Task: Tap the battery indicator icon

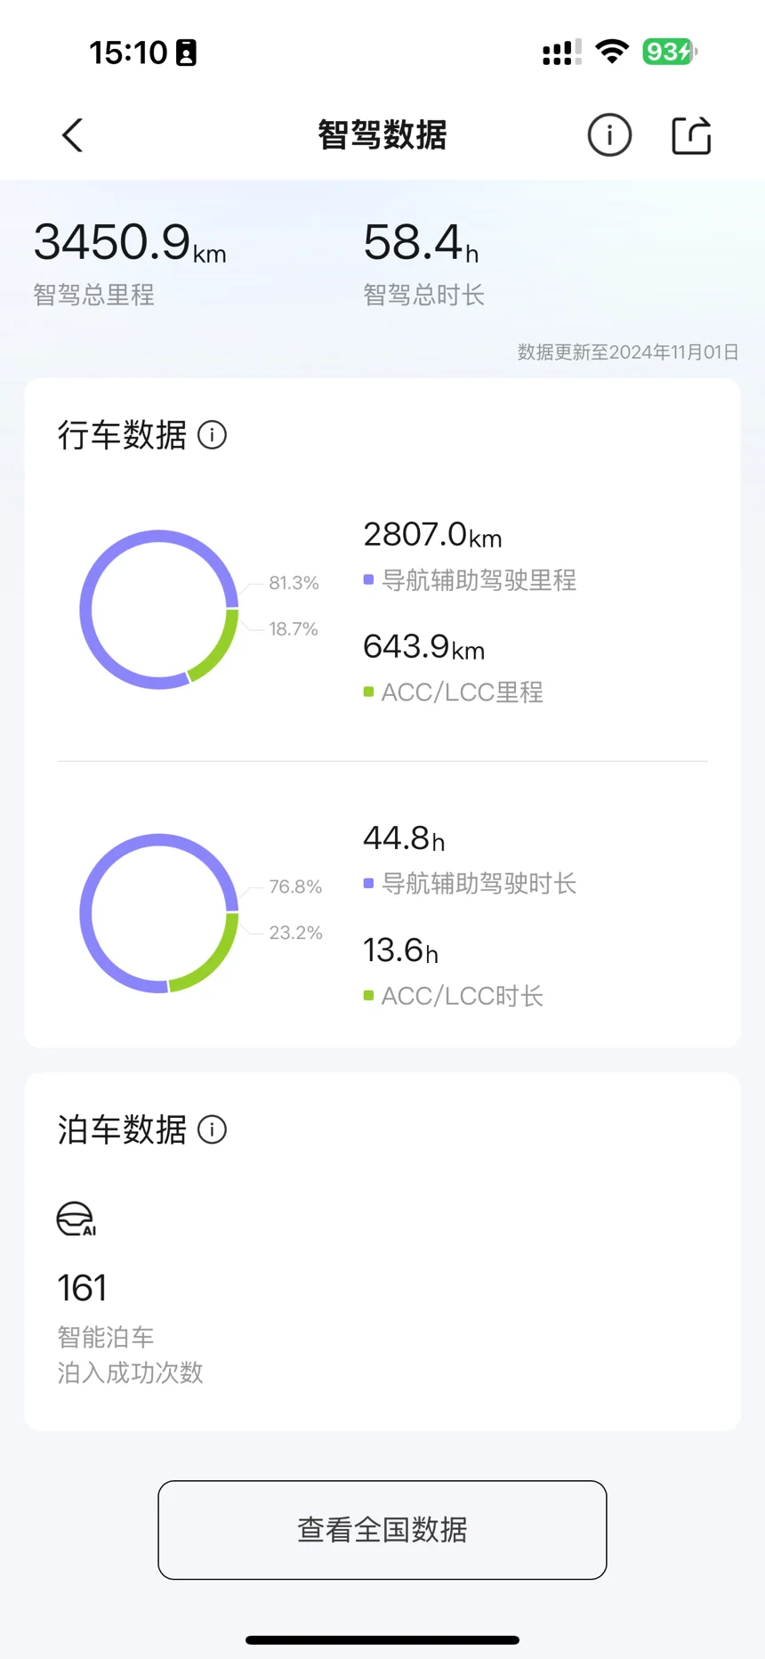Action: 669,52
